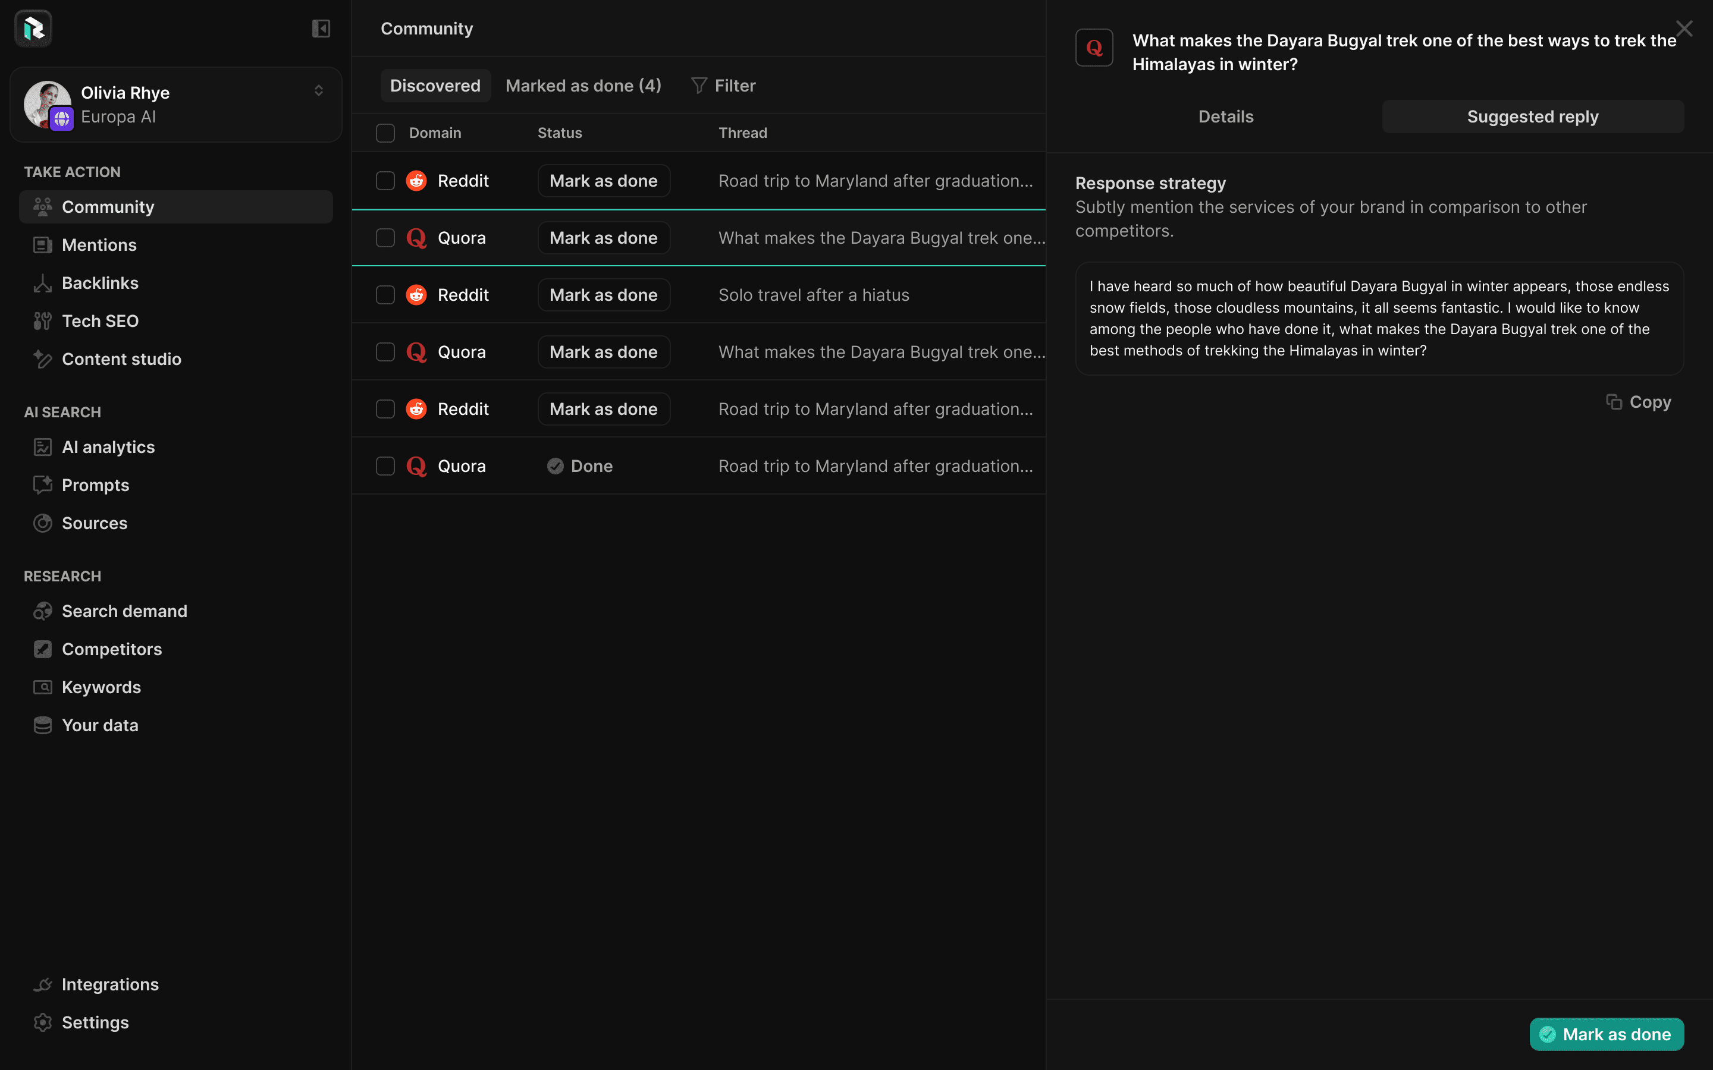Close the thread detail panel

[x=1684, y=29]
